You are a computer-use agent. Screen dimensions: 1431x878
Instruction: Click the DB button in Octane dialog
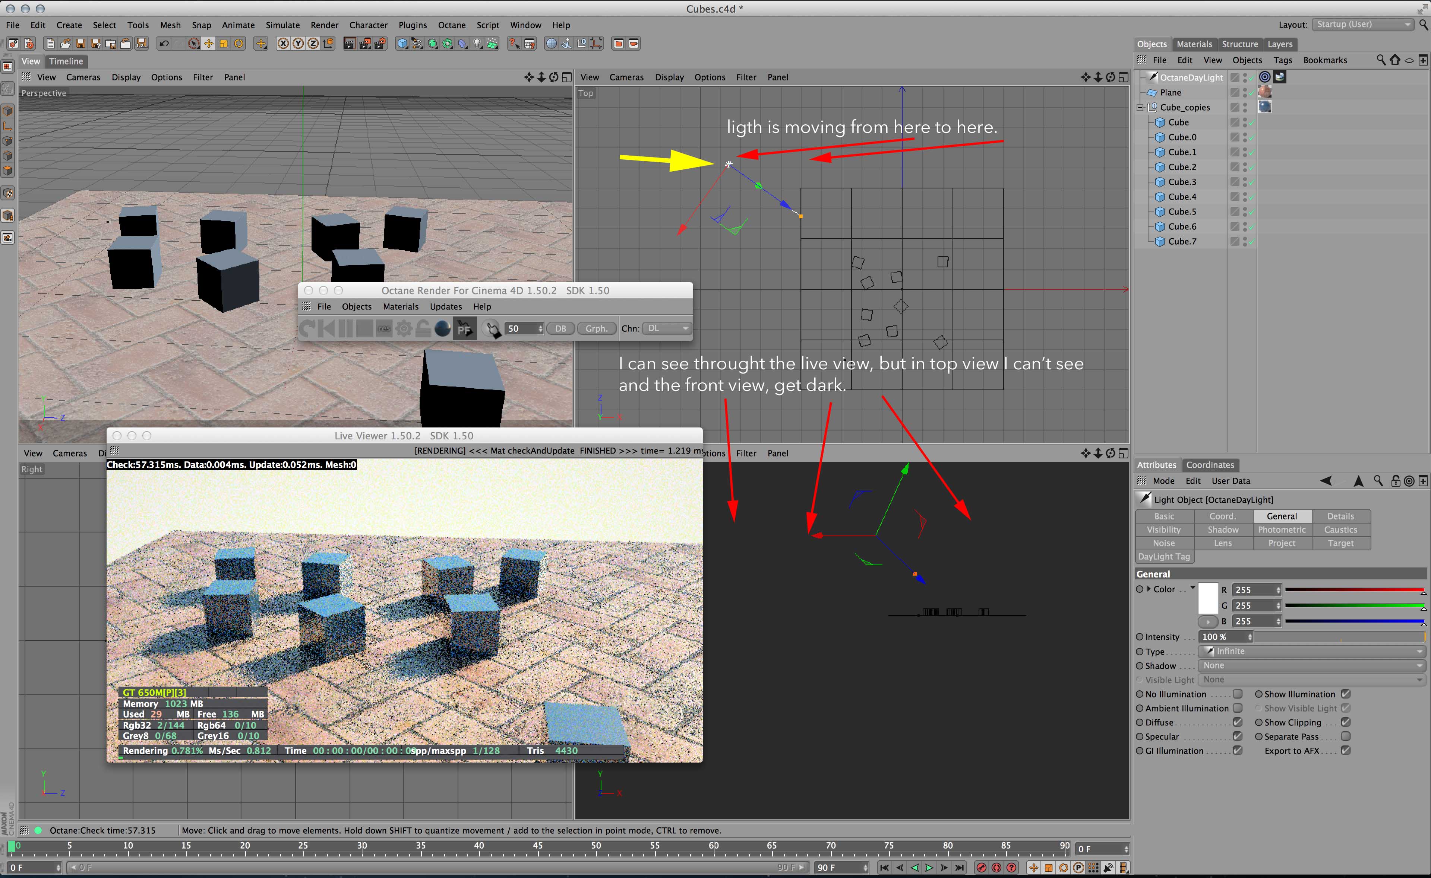pyautogui.click(x=560, y=329)
